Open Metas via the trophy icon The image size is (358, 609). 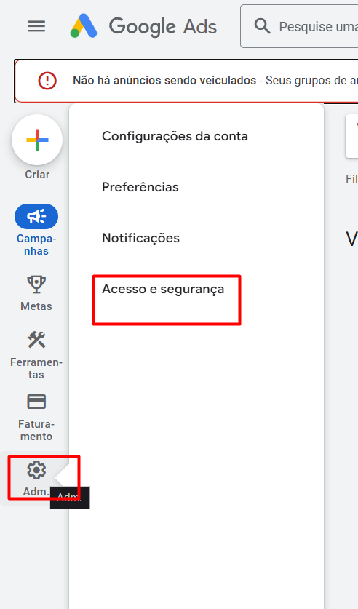point(36,284)
